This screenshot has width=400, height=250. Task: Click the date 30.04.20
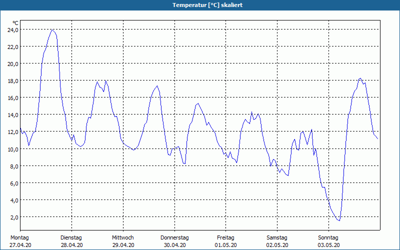(x=174, y=245)
